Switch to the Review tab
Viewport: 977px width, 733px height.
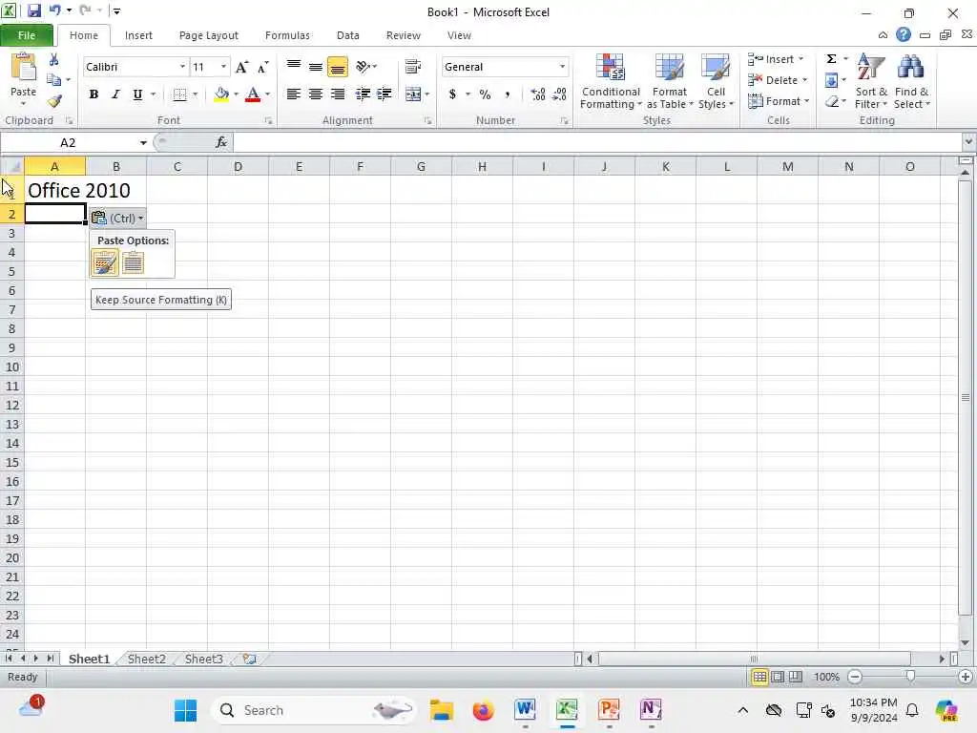404,35
